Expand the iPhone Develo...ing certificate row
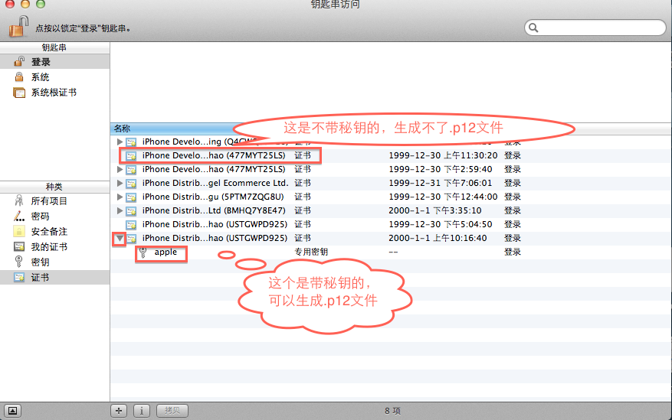The width and height of the screenshot is (672, 420). point(120,142)
